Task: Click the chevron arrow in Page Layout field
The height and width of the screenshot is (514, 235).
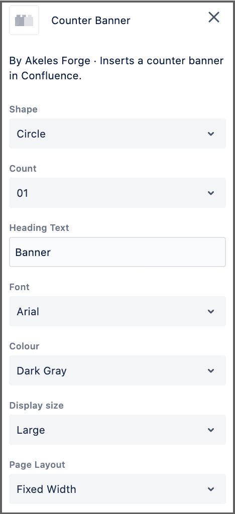Action: click(x=211, y=489)
